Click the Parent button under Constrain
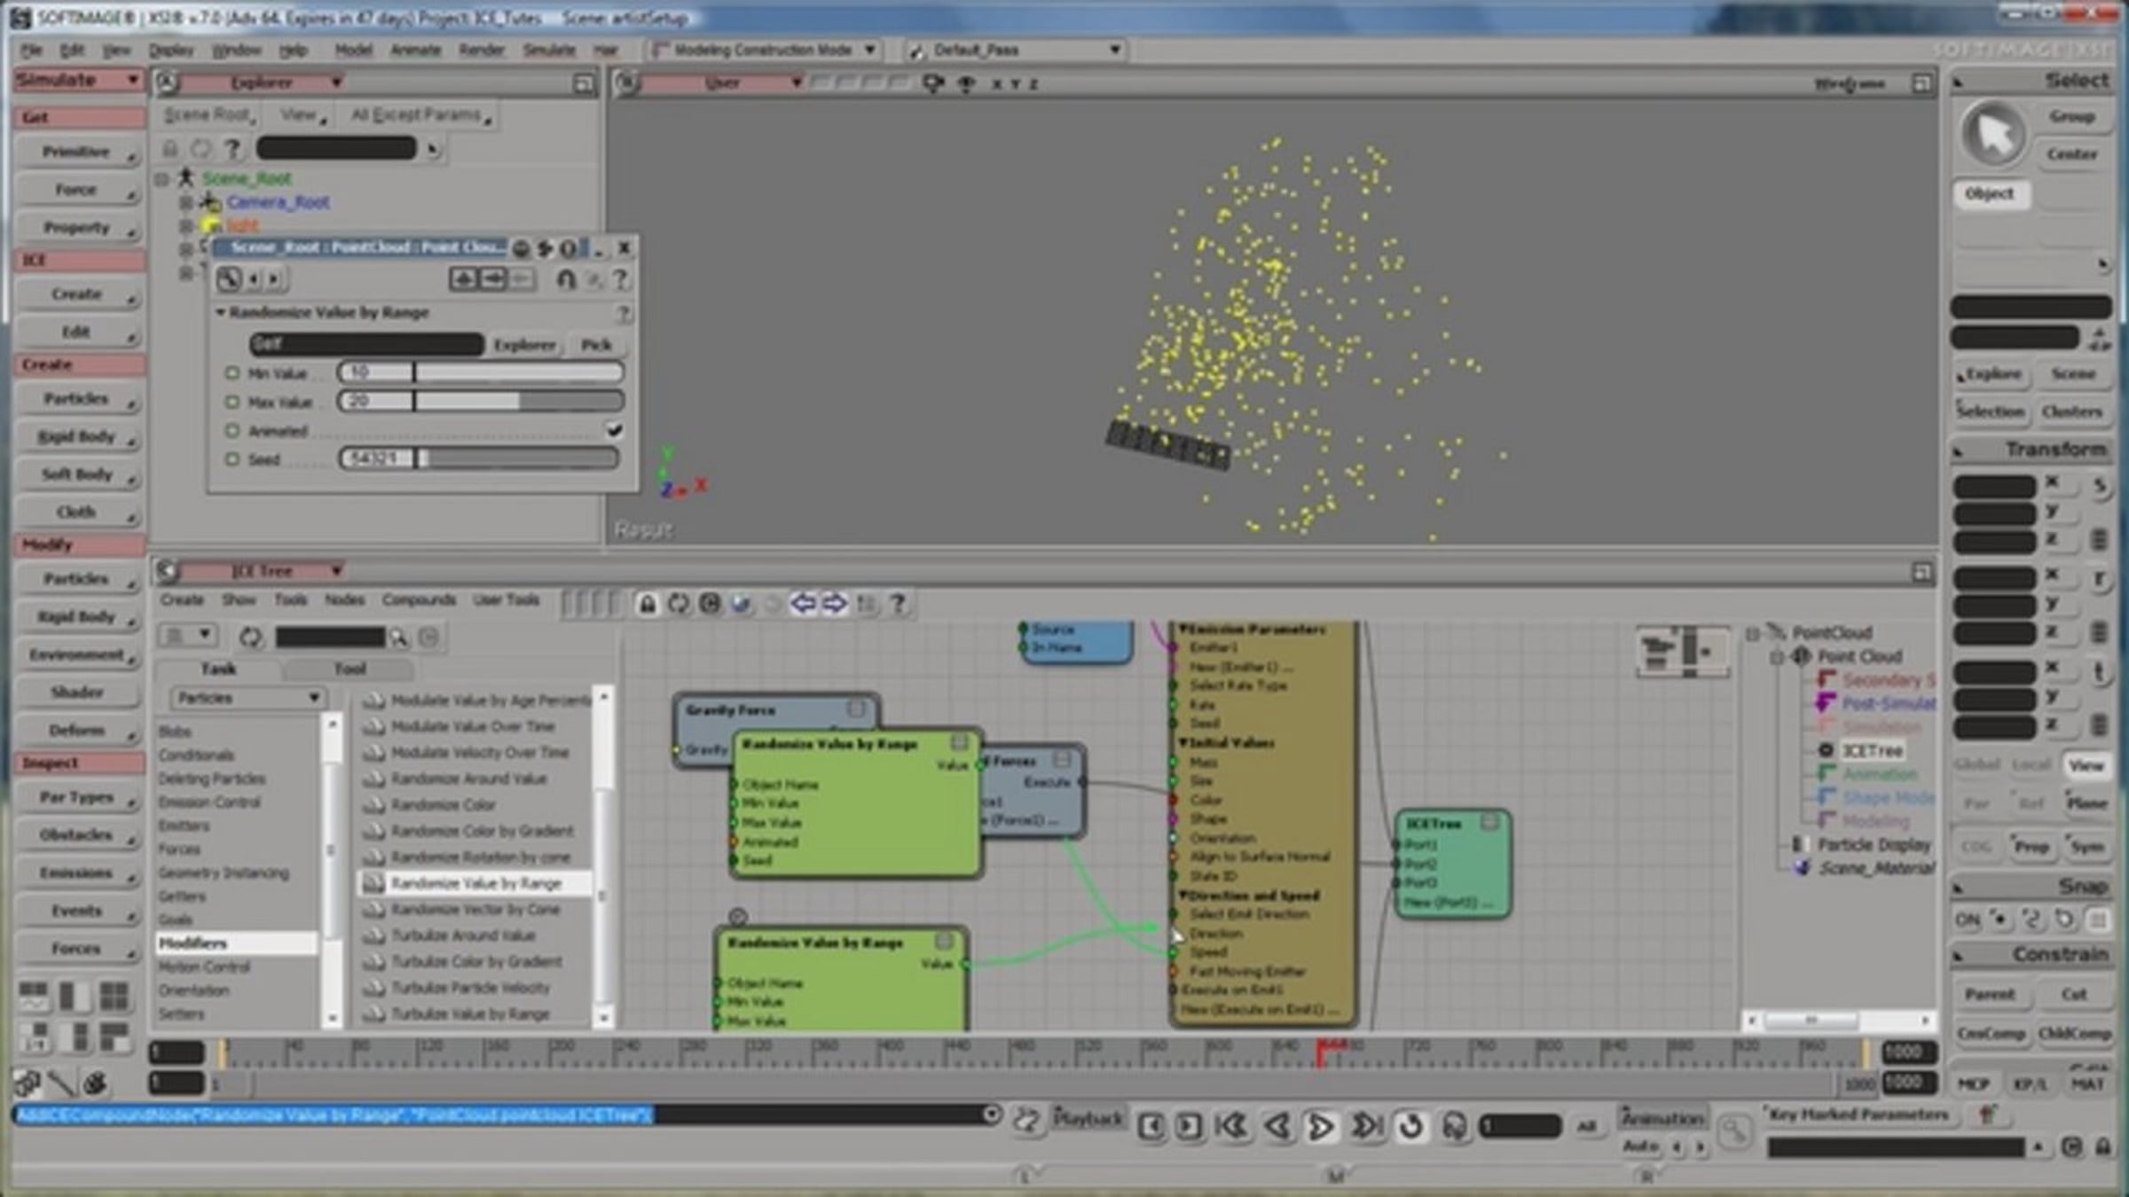 click(1990, 995)
